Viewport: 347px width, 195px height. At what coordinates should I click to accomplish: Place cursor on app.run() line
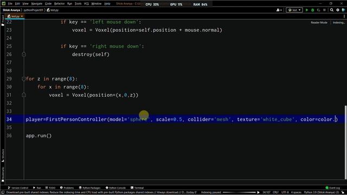[x=38, y=135]
